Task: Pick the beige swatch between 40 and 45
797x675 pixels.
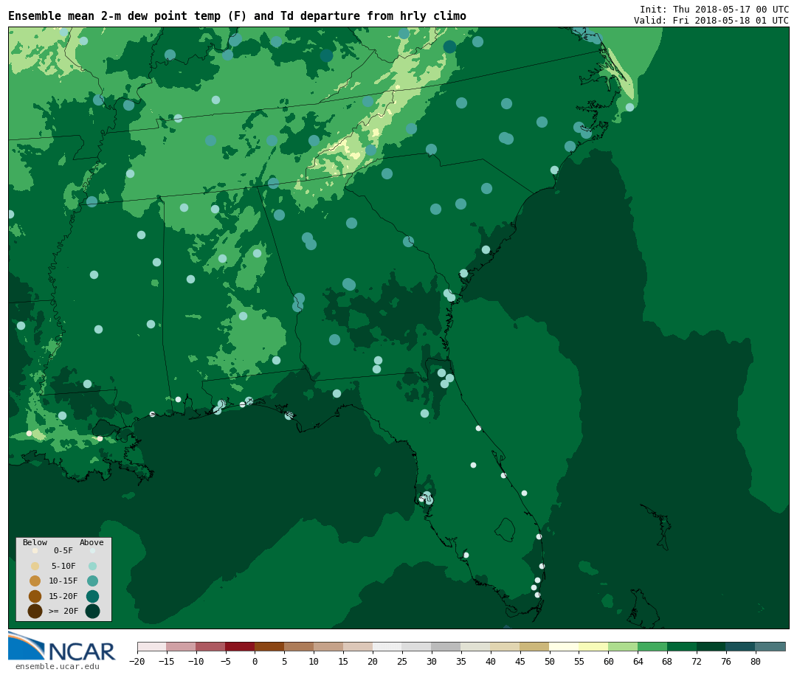Action: point(506,646)
